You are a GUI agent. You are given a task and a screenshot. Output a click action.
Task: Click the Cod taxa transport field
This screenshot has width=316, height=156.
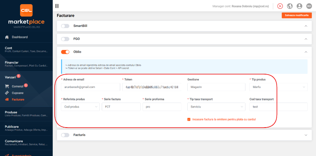click(x=278, y=107)
